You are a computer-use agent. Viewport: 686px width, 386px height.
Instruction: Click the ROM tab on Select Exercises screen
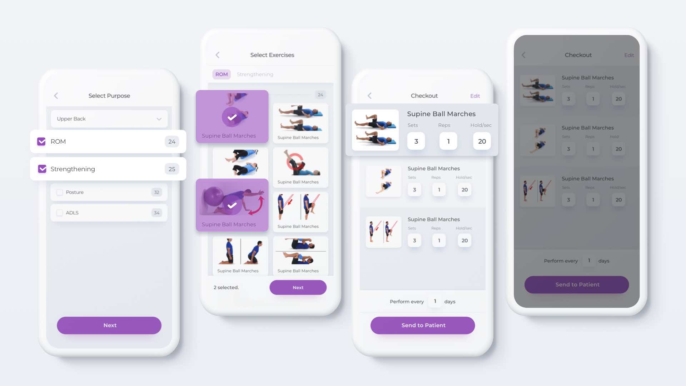[x=221, y=74]
